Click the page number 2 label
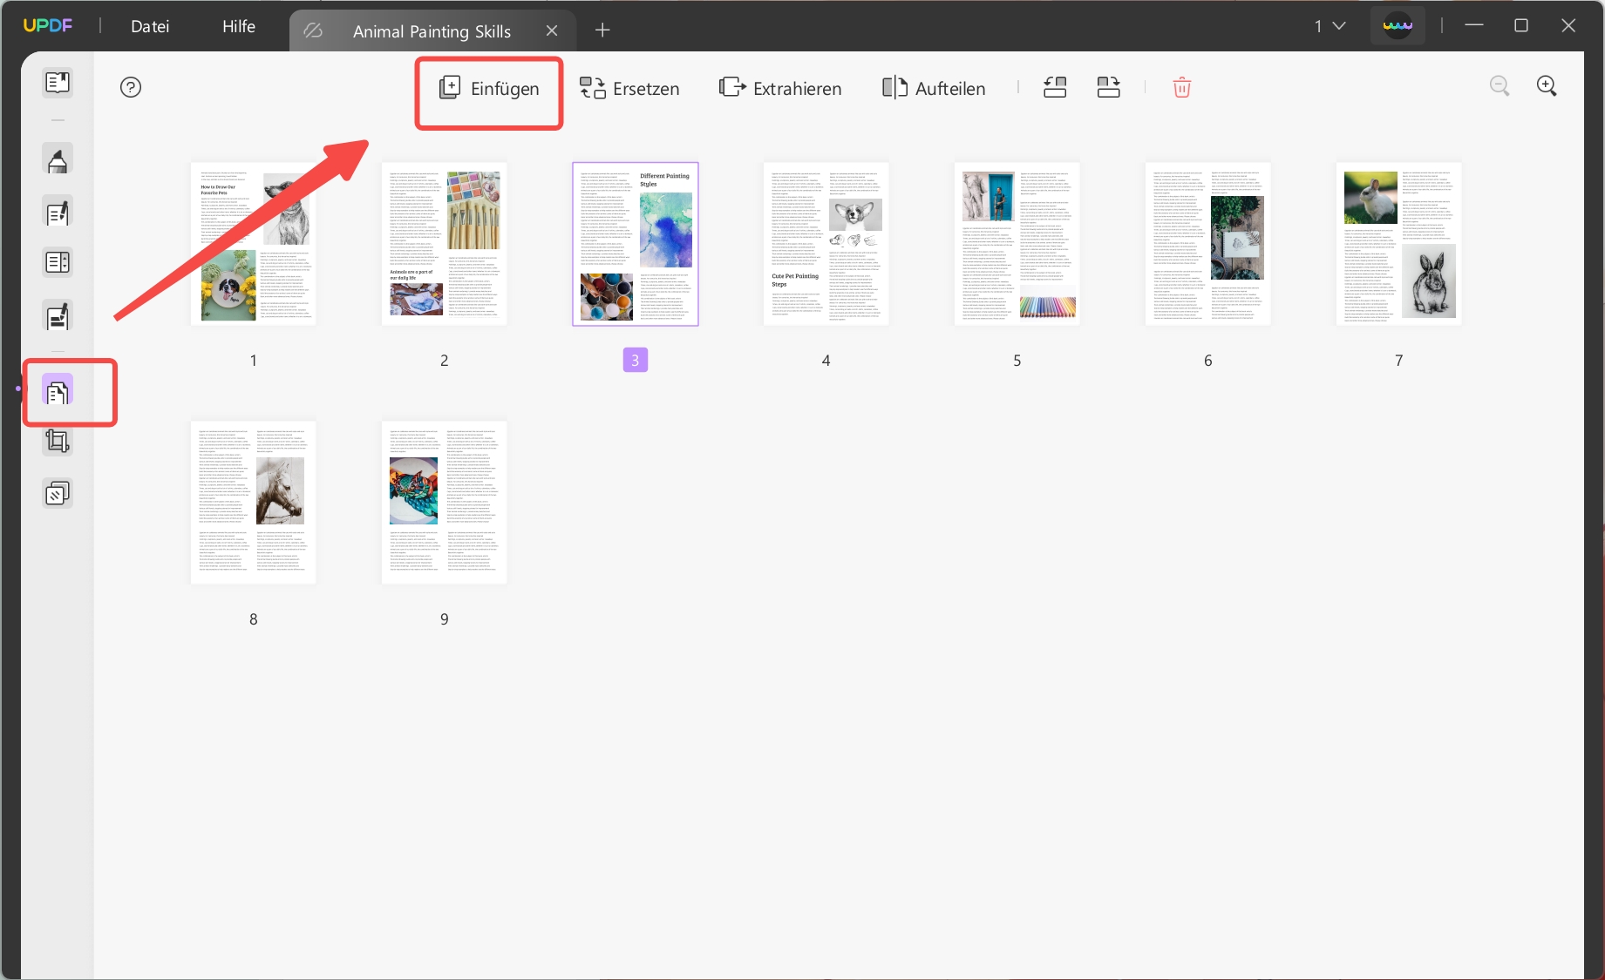 [x=445, y=360]
